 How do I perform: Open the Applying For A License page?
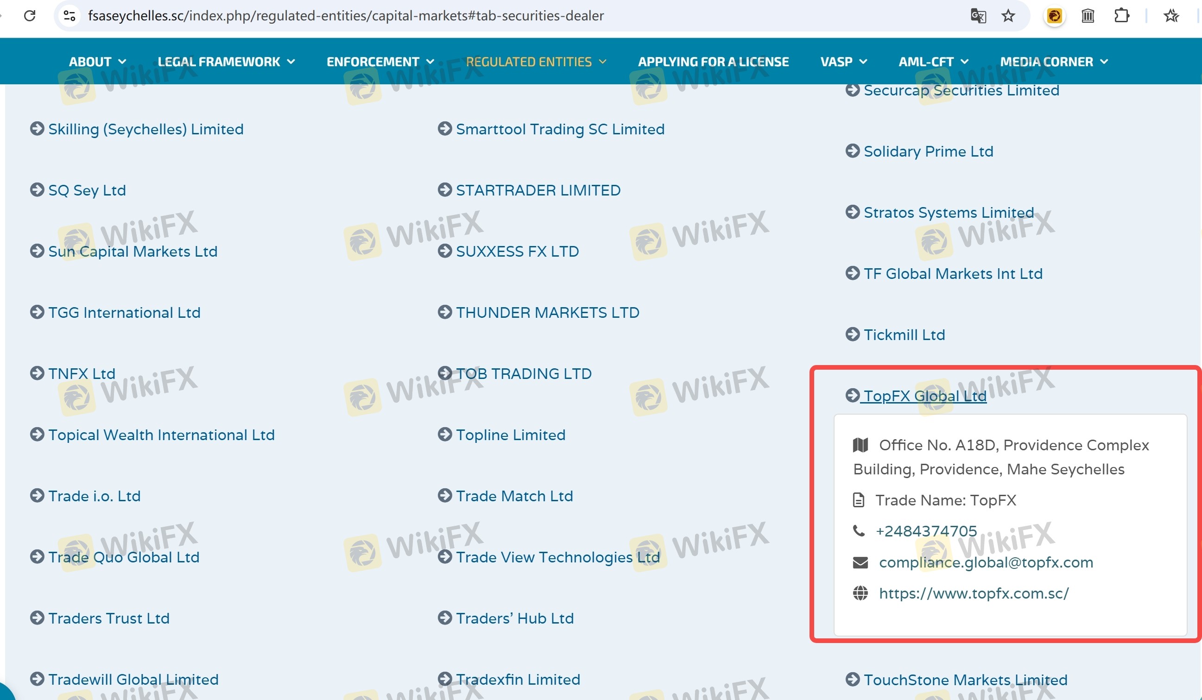coord(713,62)
